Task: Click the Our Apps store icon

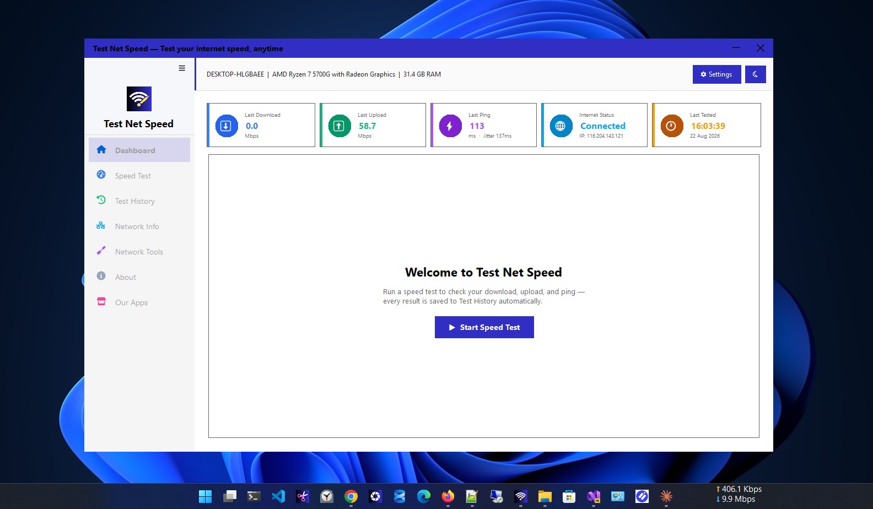Action: pos(101,301)
